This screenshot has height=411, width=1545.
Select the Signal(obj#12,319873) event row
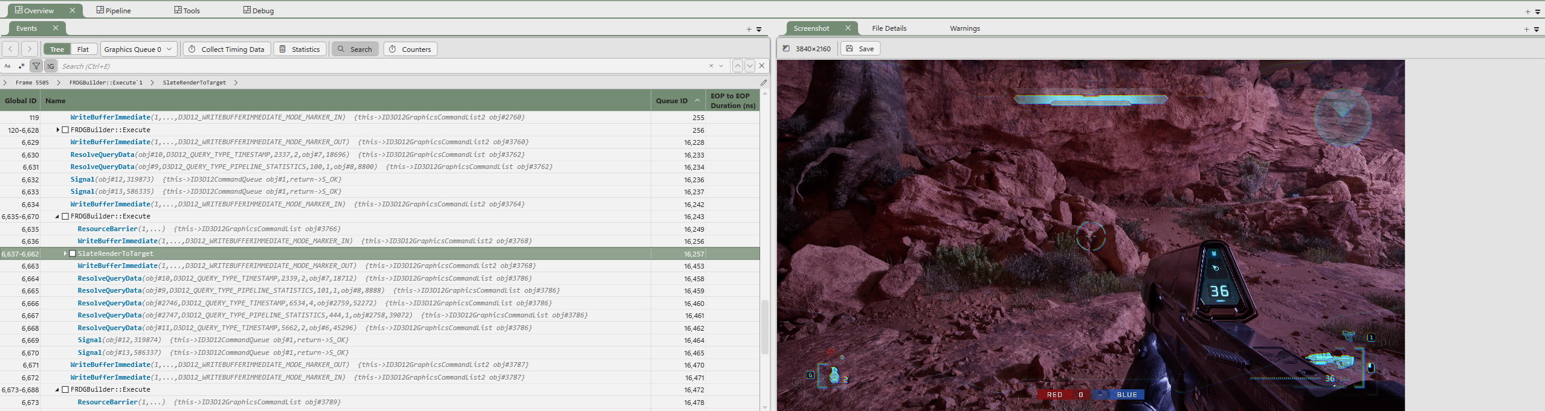(x=379, y=179)
